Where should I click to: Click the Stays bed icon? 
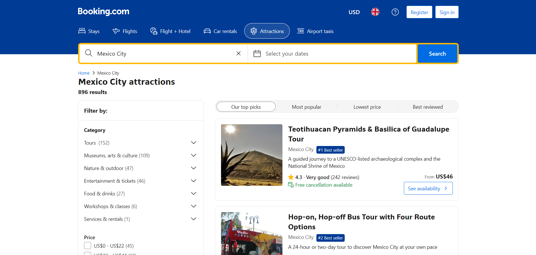pos(82,31)
